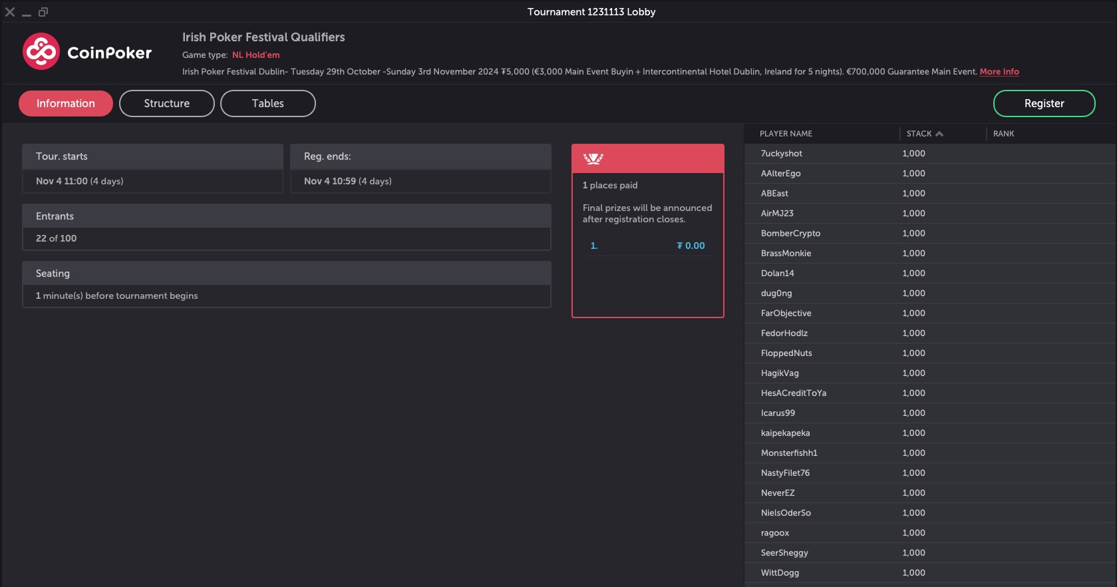
Task: Sort the list by RANK column
Action: 1003,134
